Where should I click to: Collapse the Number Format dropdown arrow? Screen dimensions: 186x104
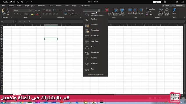point(99,10)
